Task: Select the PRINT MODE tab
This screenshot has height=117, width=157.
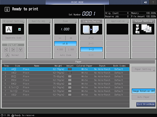Action: point(77,2)
